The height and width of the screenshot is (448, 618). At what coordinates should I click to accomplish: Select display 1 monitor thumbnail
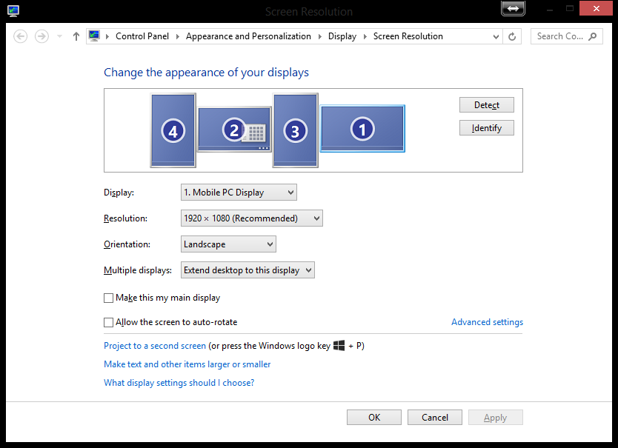tap(362, 128)
